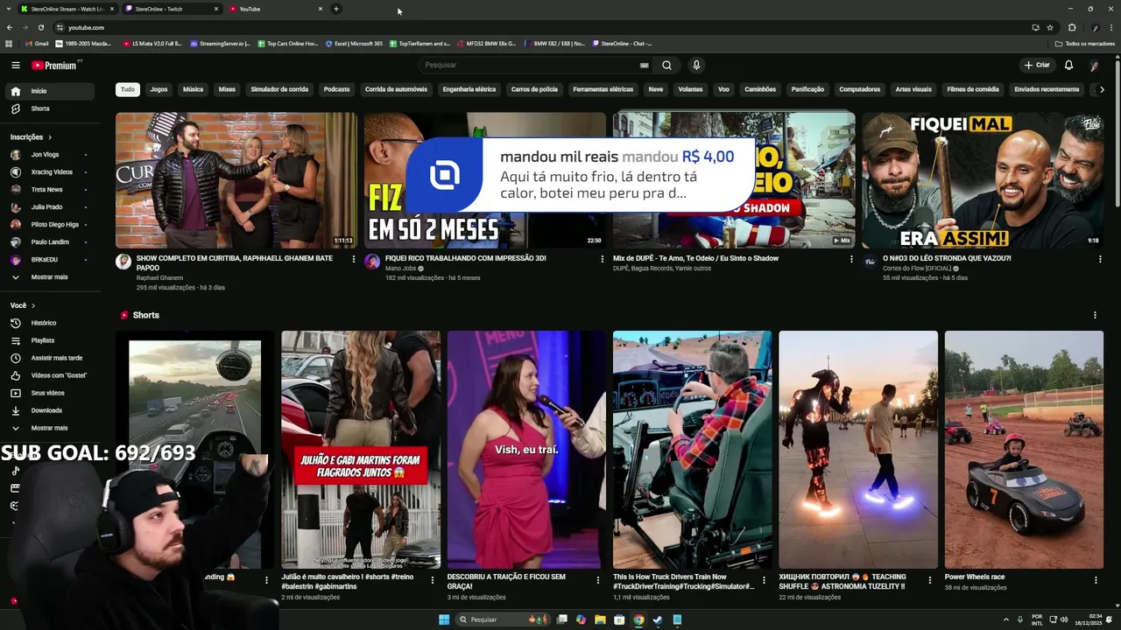Open Gmail bookmark

pyautogui.click(x=38, y=43)
